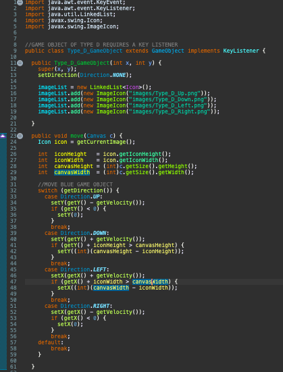Click class name Type_D_GameObject on line 9
The image size is (283, 372).
tap(95, 51)
